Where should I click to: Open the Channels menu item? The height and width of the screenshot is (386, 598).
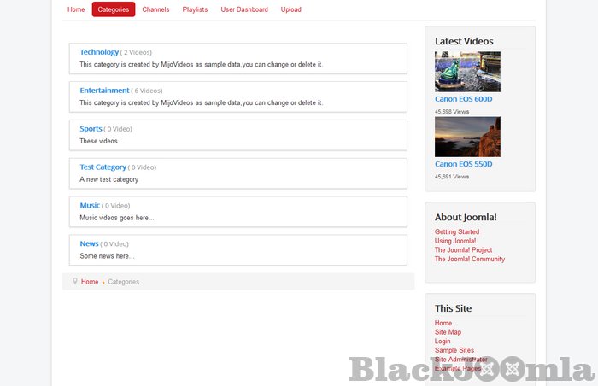[155, 9]
